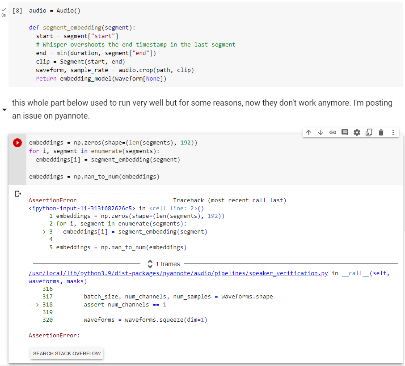The height and width of the screenshot is (366, 405).
Task: Run the embeddings code cell
Action: point(17,142)
